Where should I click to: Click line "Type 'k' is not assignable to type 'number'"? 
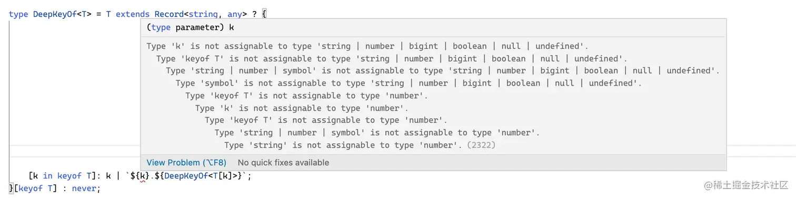pyautogui.click(x=302, y=108)
